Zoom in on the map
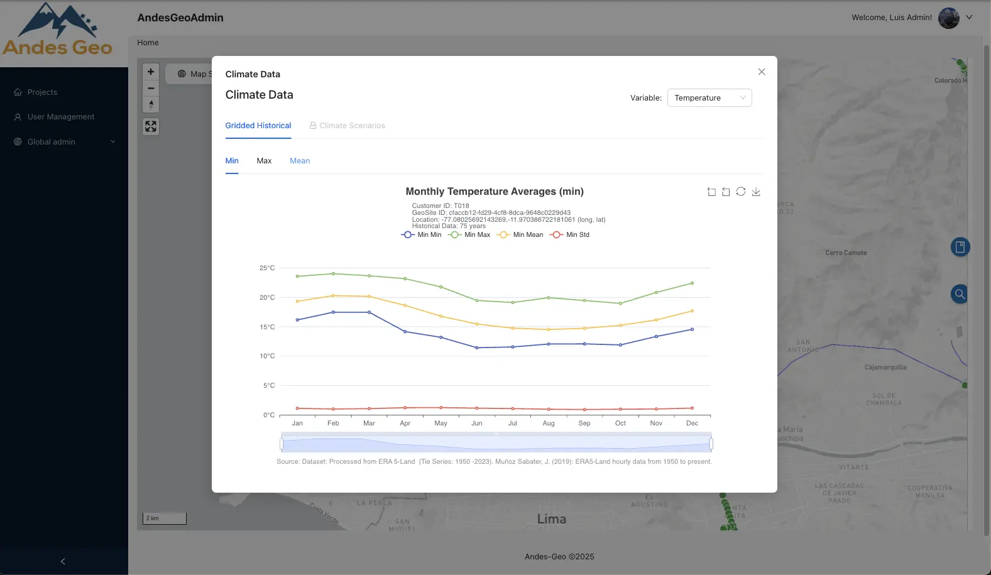Image resolution: width=991 pixels, height=575 pixels. [151, 72]
